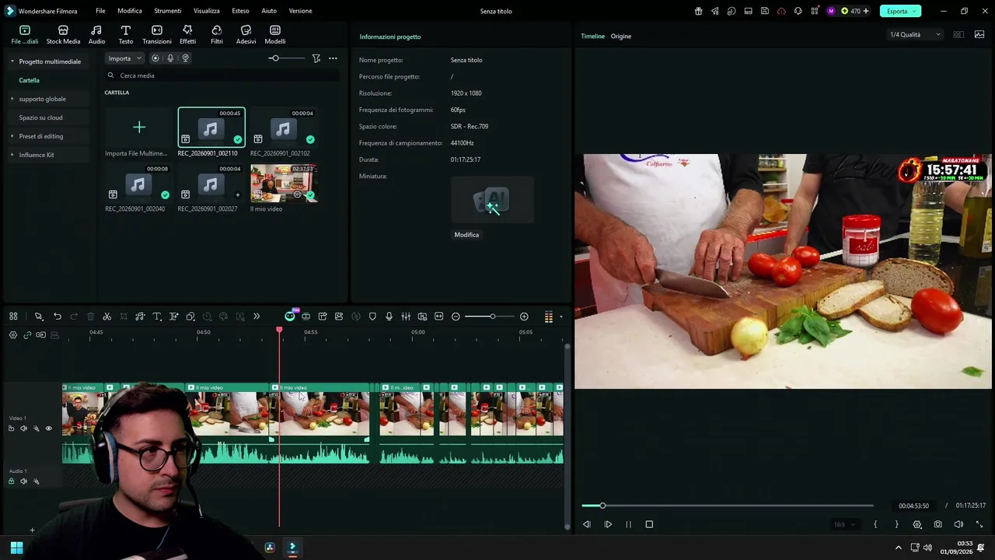Save the project with the floppy icon
The height and width of the screenshot is (560, 995).
(765, 11)
